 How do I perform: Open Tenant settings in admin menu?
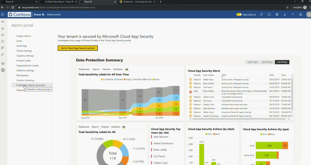click(24, 51)
